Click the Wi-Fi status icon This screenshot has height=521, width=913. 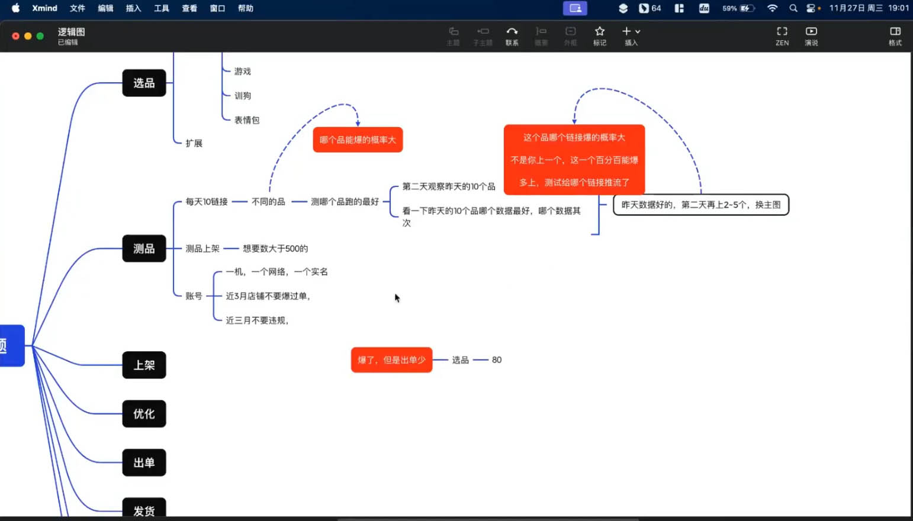[772, 8]
